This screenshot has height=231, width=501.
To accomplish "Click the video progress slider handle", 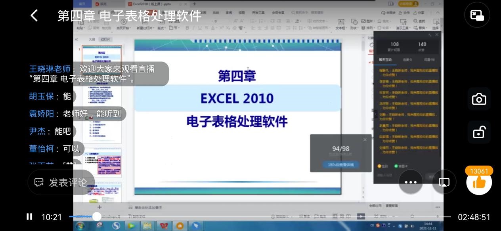I will coord(97,216).
